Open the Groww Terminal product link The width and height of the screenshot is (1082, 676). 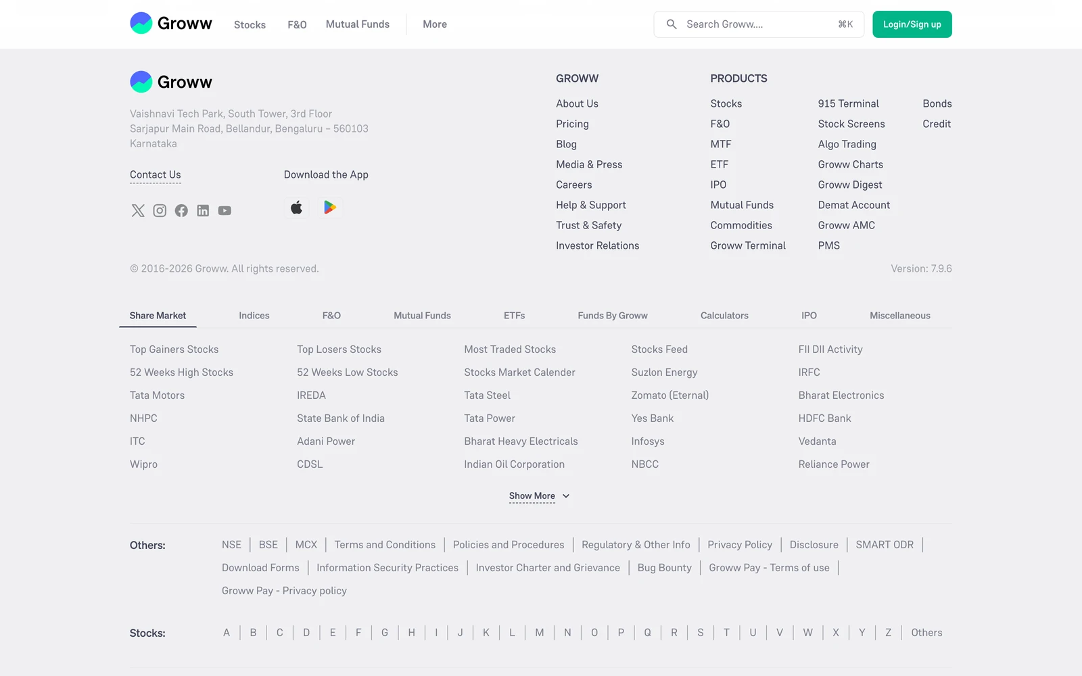click(x=748, y=245)
